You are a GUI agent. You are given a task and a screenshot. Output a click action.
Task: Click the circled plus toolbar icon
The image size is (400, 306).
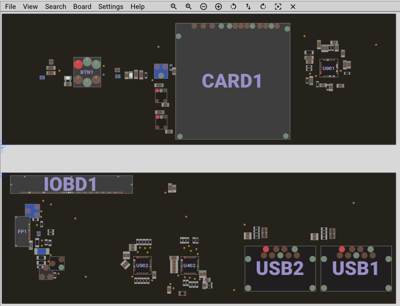pyautogui.click(x=218, y=7)
